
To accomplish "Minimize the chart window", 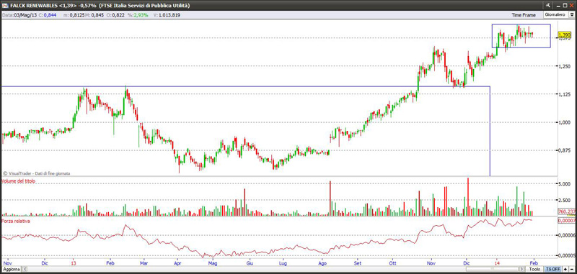I will pyautogui.click(x=558, y=6).
